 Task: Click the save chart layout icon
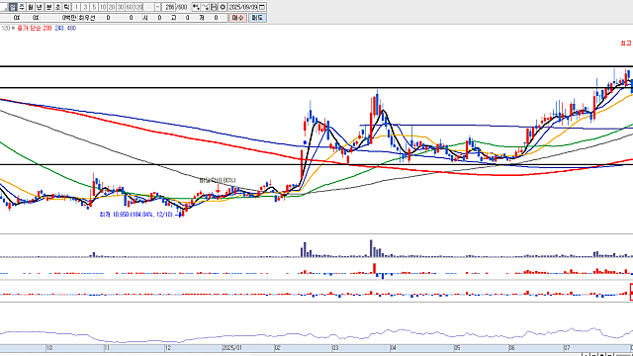click(x=214, y=7)
